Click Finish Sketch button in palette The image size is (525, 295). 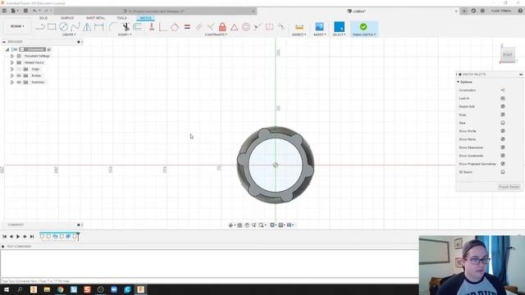pos(509,187)
